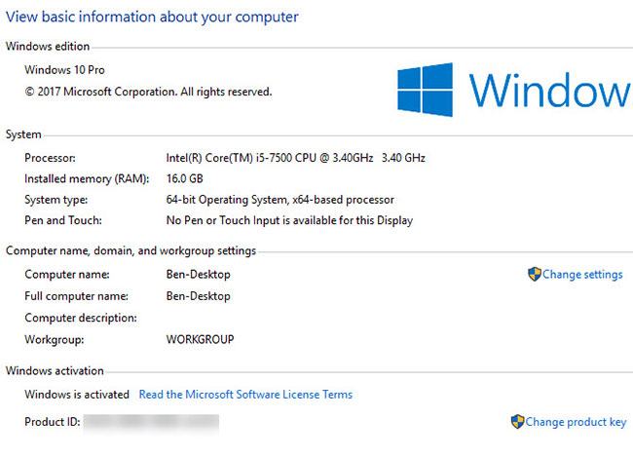Click the 'Pen and Touch:' label

pyautogui.click(x=63, y=220)
